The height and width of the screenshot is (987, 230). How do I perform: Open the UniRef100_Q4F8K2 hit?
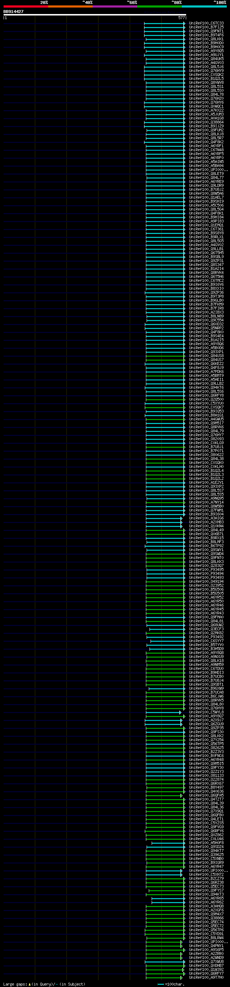point(206,142)
